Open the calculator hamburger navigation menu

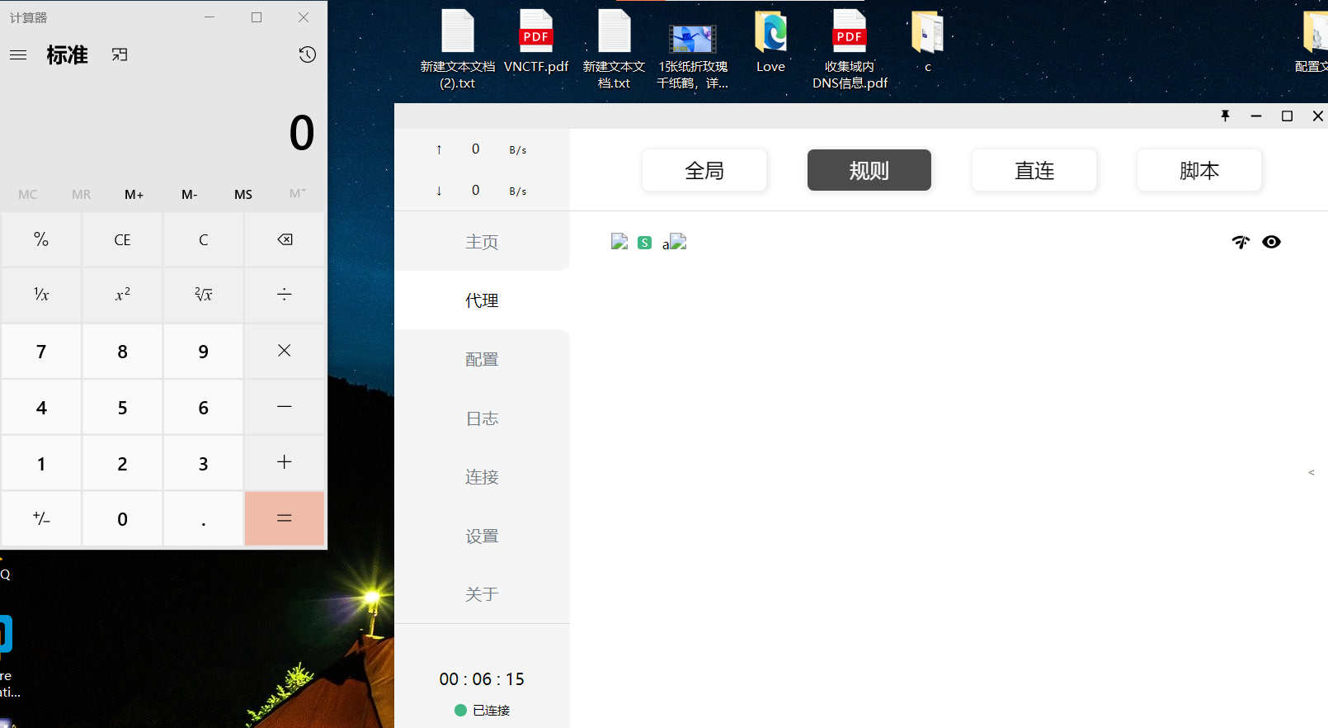(18, 54)
